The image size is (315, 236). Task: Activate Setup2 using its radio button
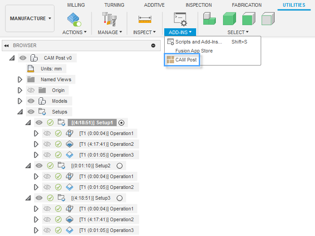119,166
